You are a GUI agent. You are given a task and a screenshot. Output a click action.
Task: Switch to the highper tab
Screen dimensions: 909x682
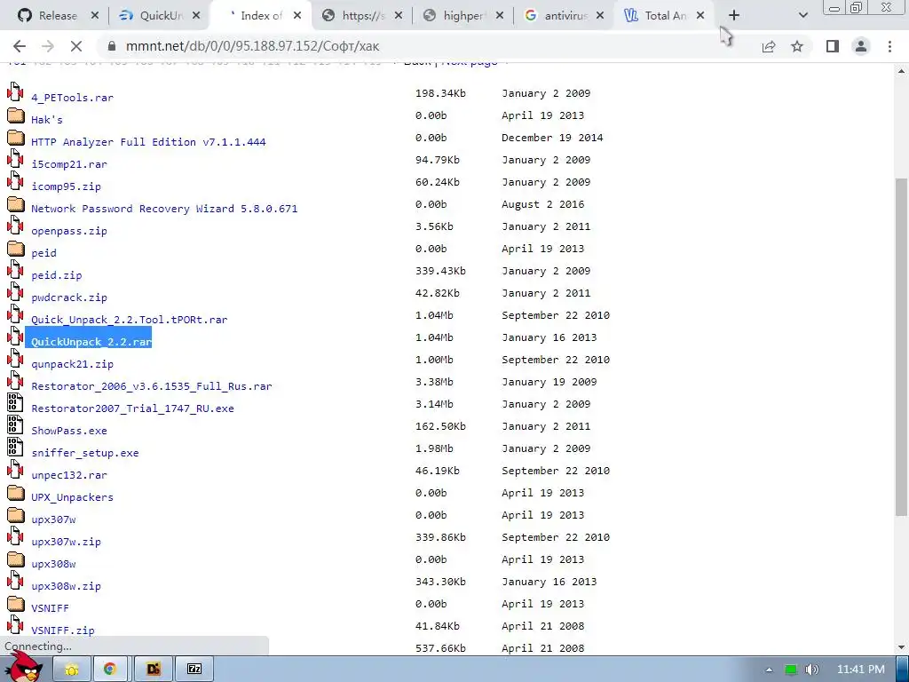[462, 16]
